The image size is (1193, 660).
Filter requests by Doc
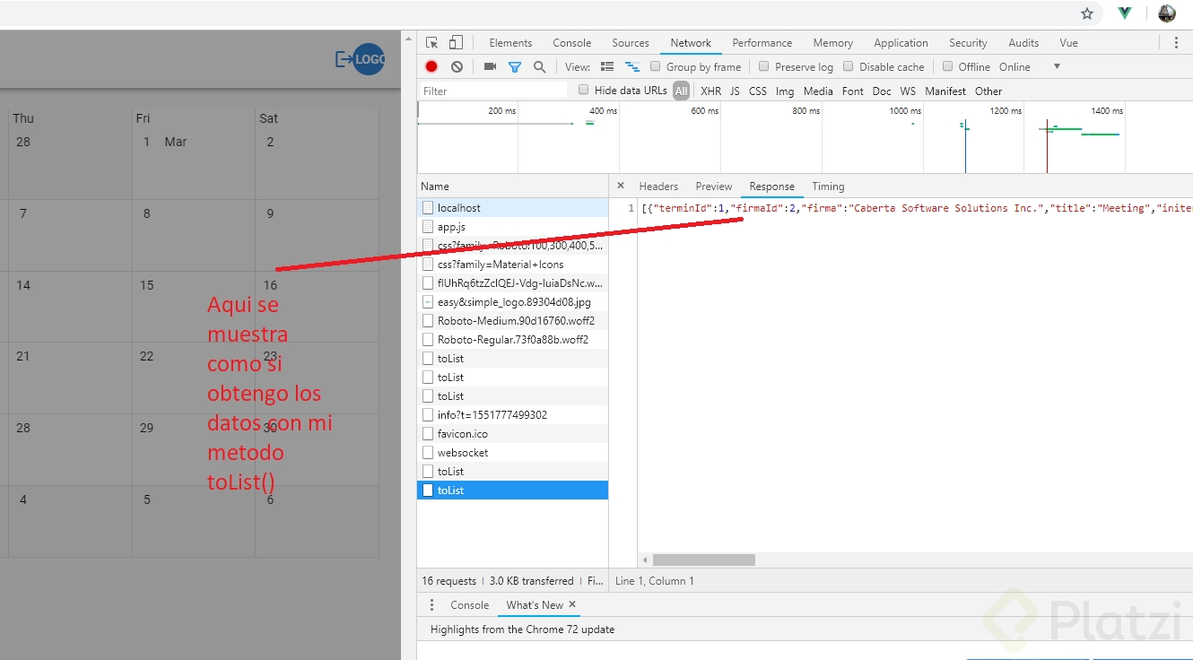pos(882,91)
